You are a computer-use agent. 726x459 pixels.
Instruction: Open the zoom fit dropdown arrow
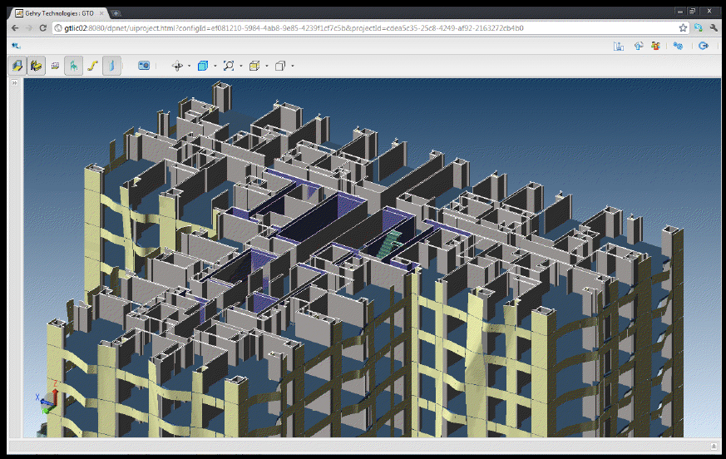(241, 66)
